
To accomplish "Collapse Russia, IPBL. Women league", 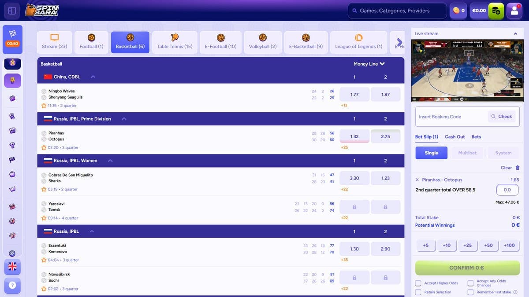I will (110, 161).
